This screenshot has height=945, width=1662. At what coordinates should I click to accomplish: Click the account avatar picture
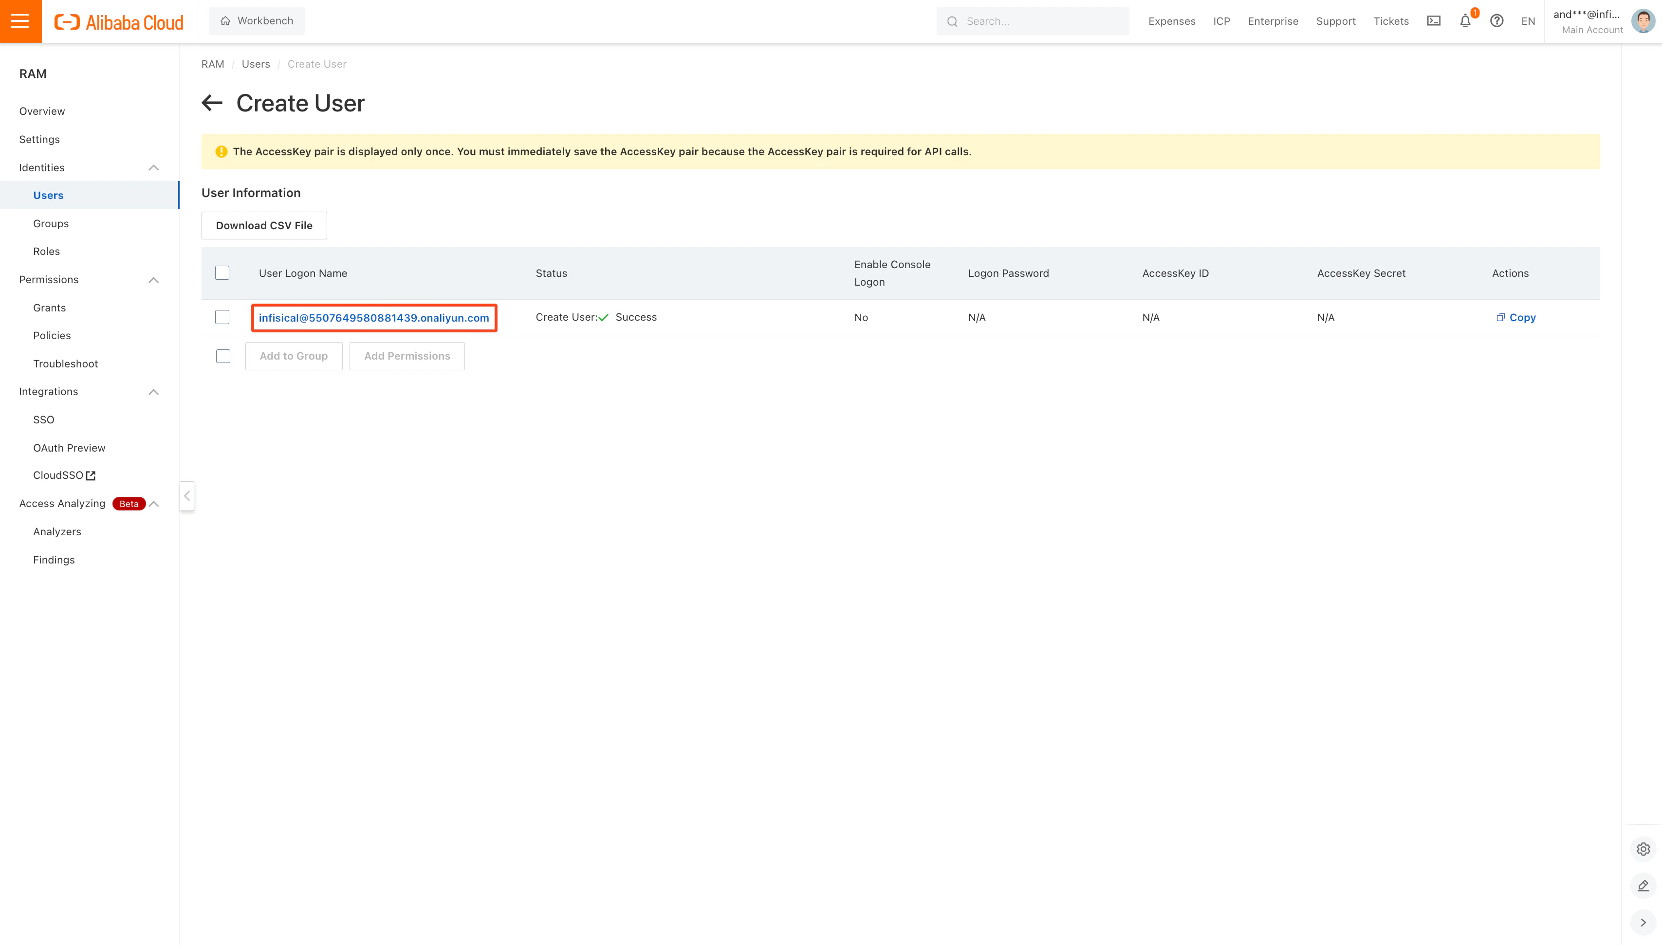pos(1643,21)
